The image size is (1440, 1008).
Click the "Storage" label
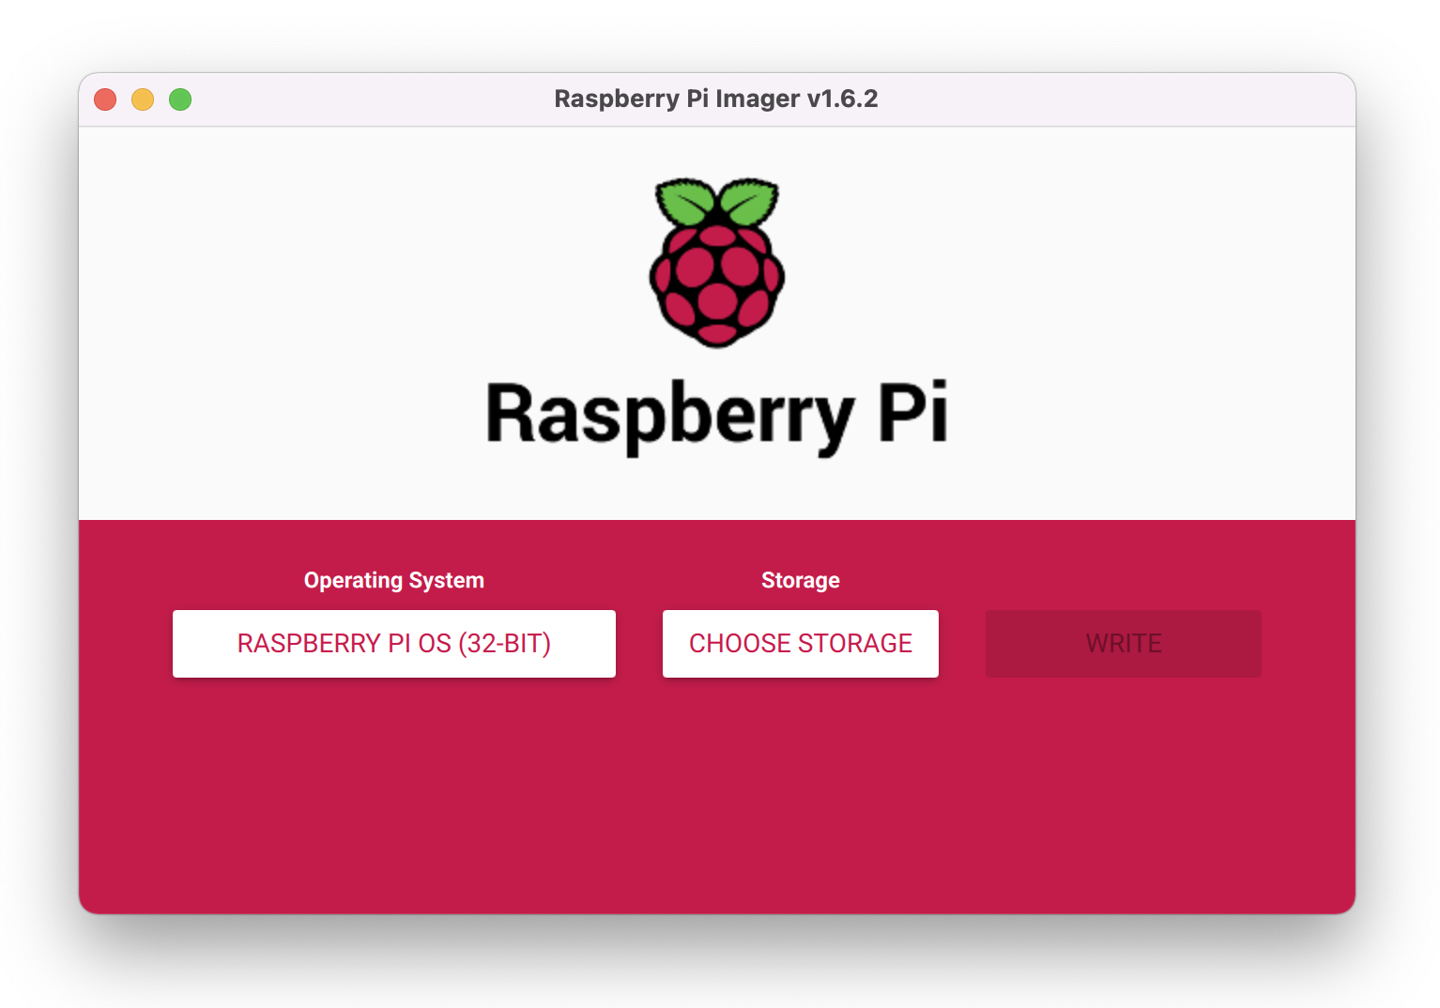(800, 580)
